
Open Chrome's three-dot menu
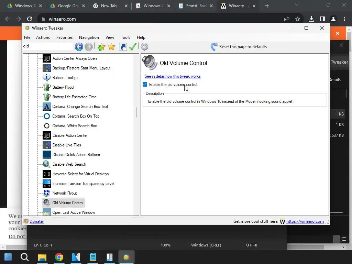click(x=344, y=19)
